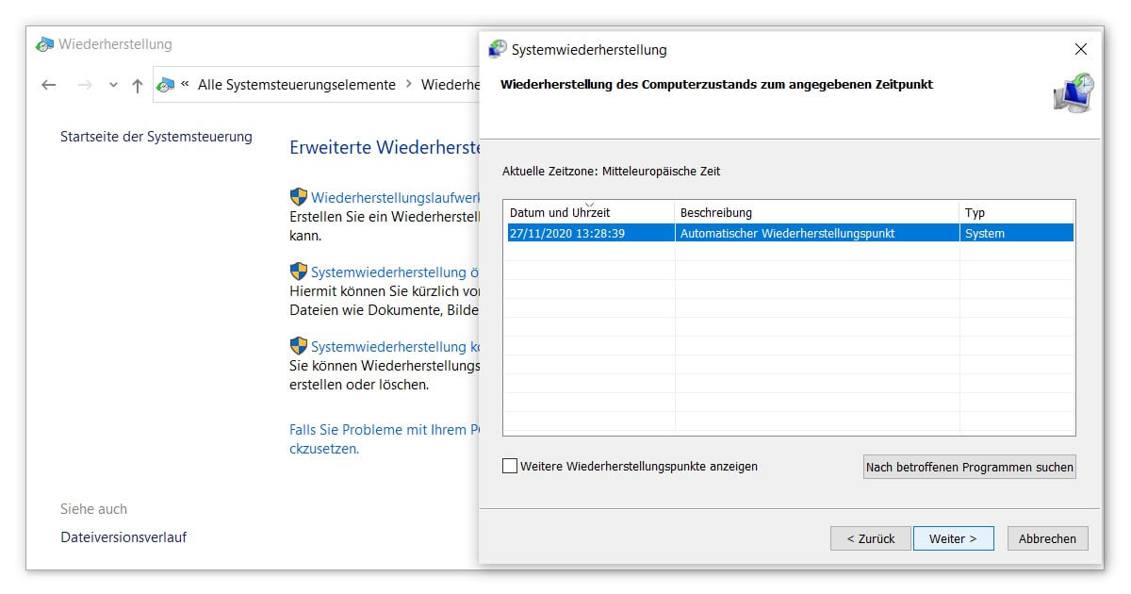Select the 27/11/2020 restore point row
1131x594 pixels.
[x=660, y=233]
